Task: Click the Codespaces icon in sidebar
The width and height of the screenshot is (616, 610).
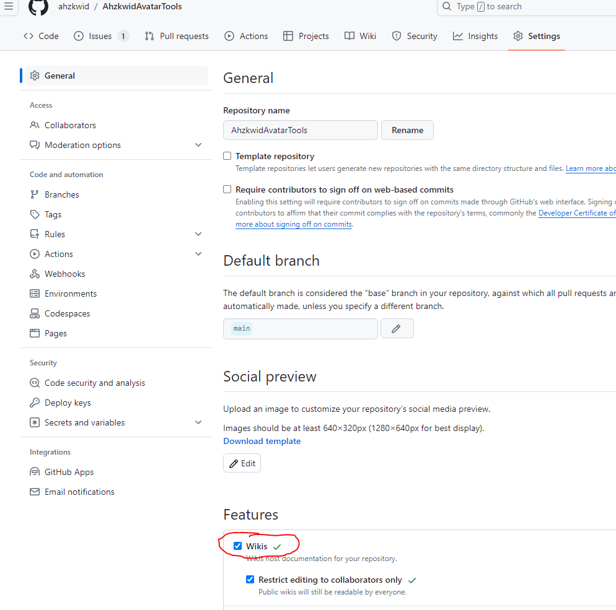Action: tap(35, 313)
